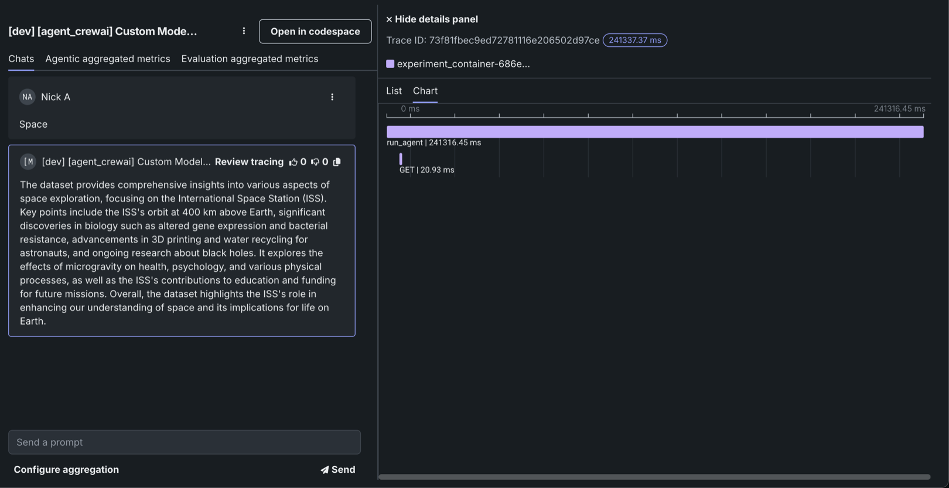949x488 pixels.
Task: Click the paper plane Send icon
Action: coord(325,470)
